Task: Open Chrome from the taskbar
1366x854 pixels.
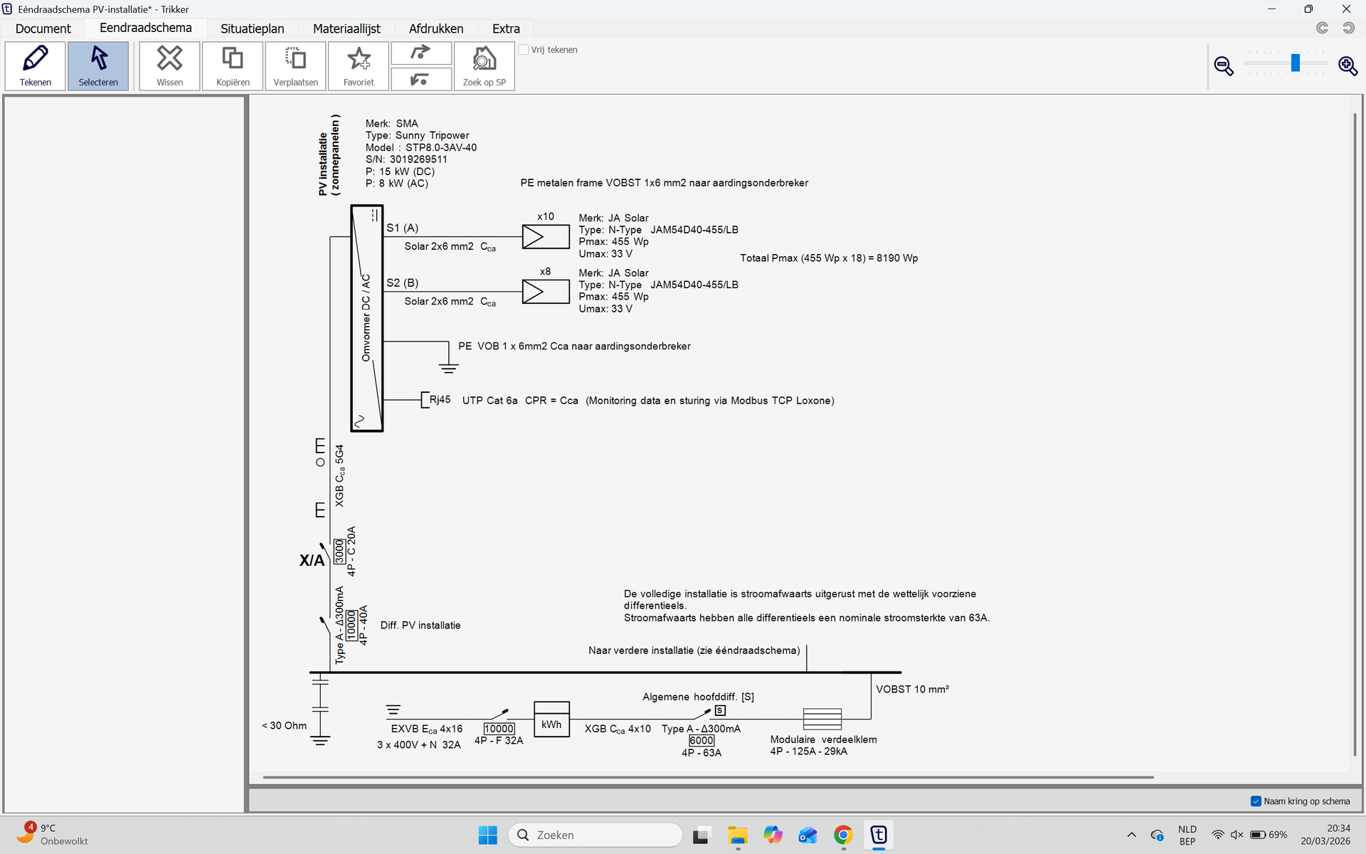Action: [843, 835]
